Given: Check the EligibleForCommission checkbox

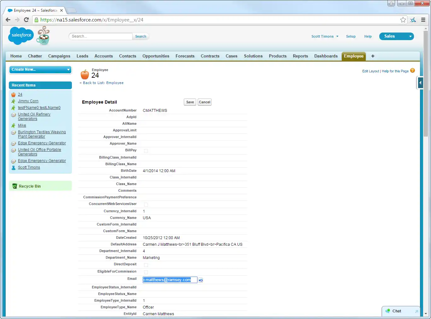Looking at the screenshot, I should point(146,272).
